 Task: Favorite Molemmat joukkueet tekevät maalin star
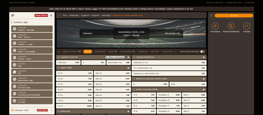[x=204, y=79]
